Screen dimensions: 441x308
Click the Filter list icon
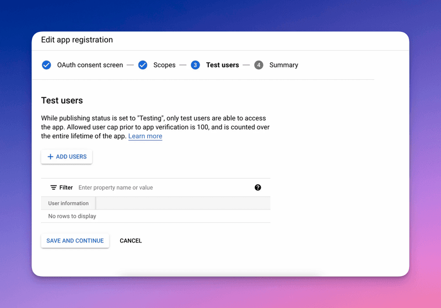tap(53, 188)
